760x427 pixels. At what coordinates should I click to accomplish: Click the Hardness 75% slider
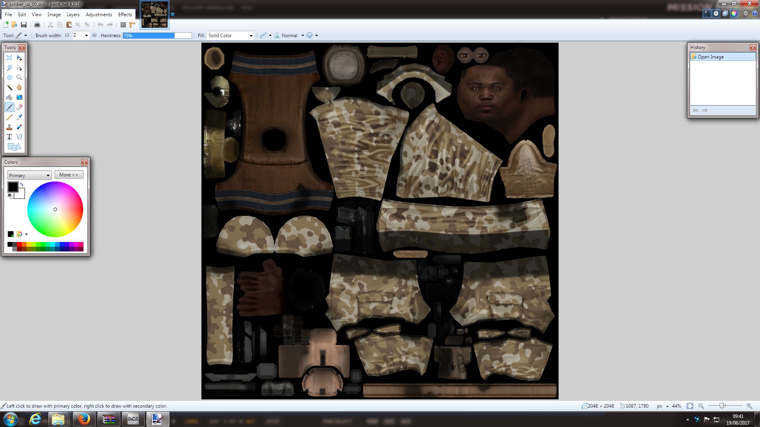click(157, 36)
